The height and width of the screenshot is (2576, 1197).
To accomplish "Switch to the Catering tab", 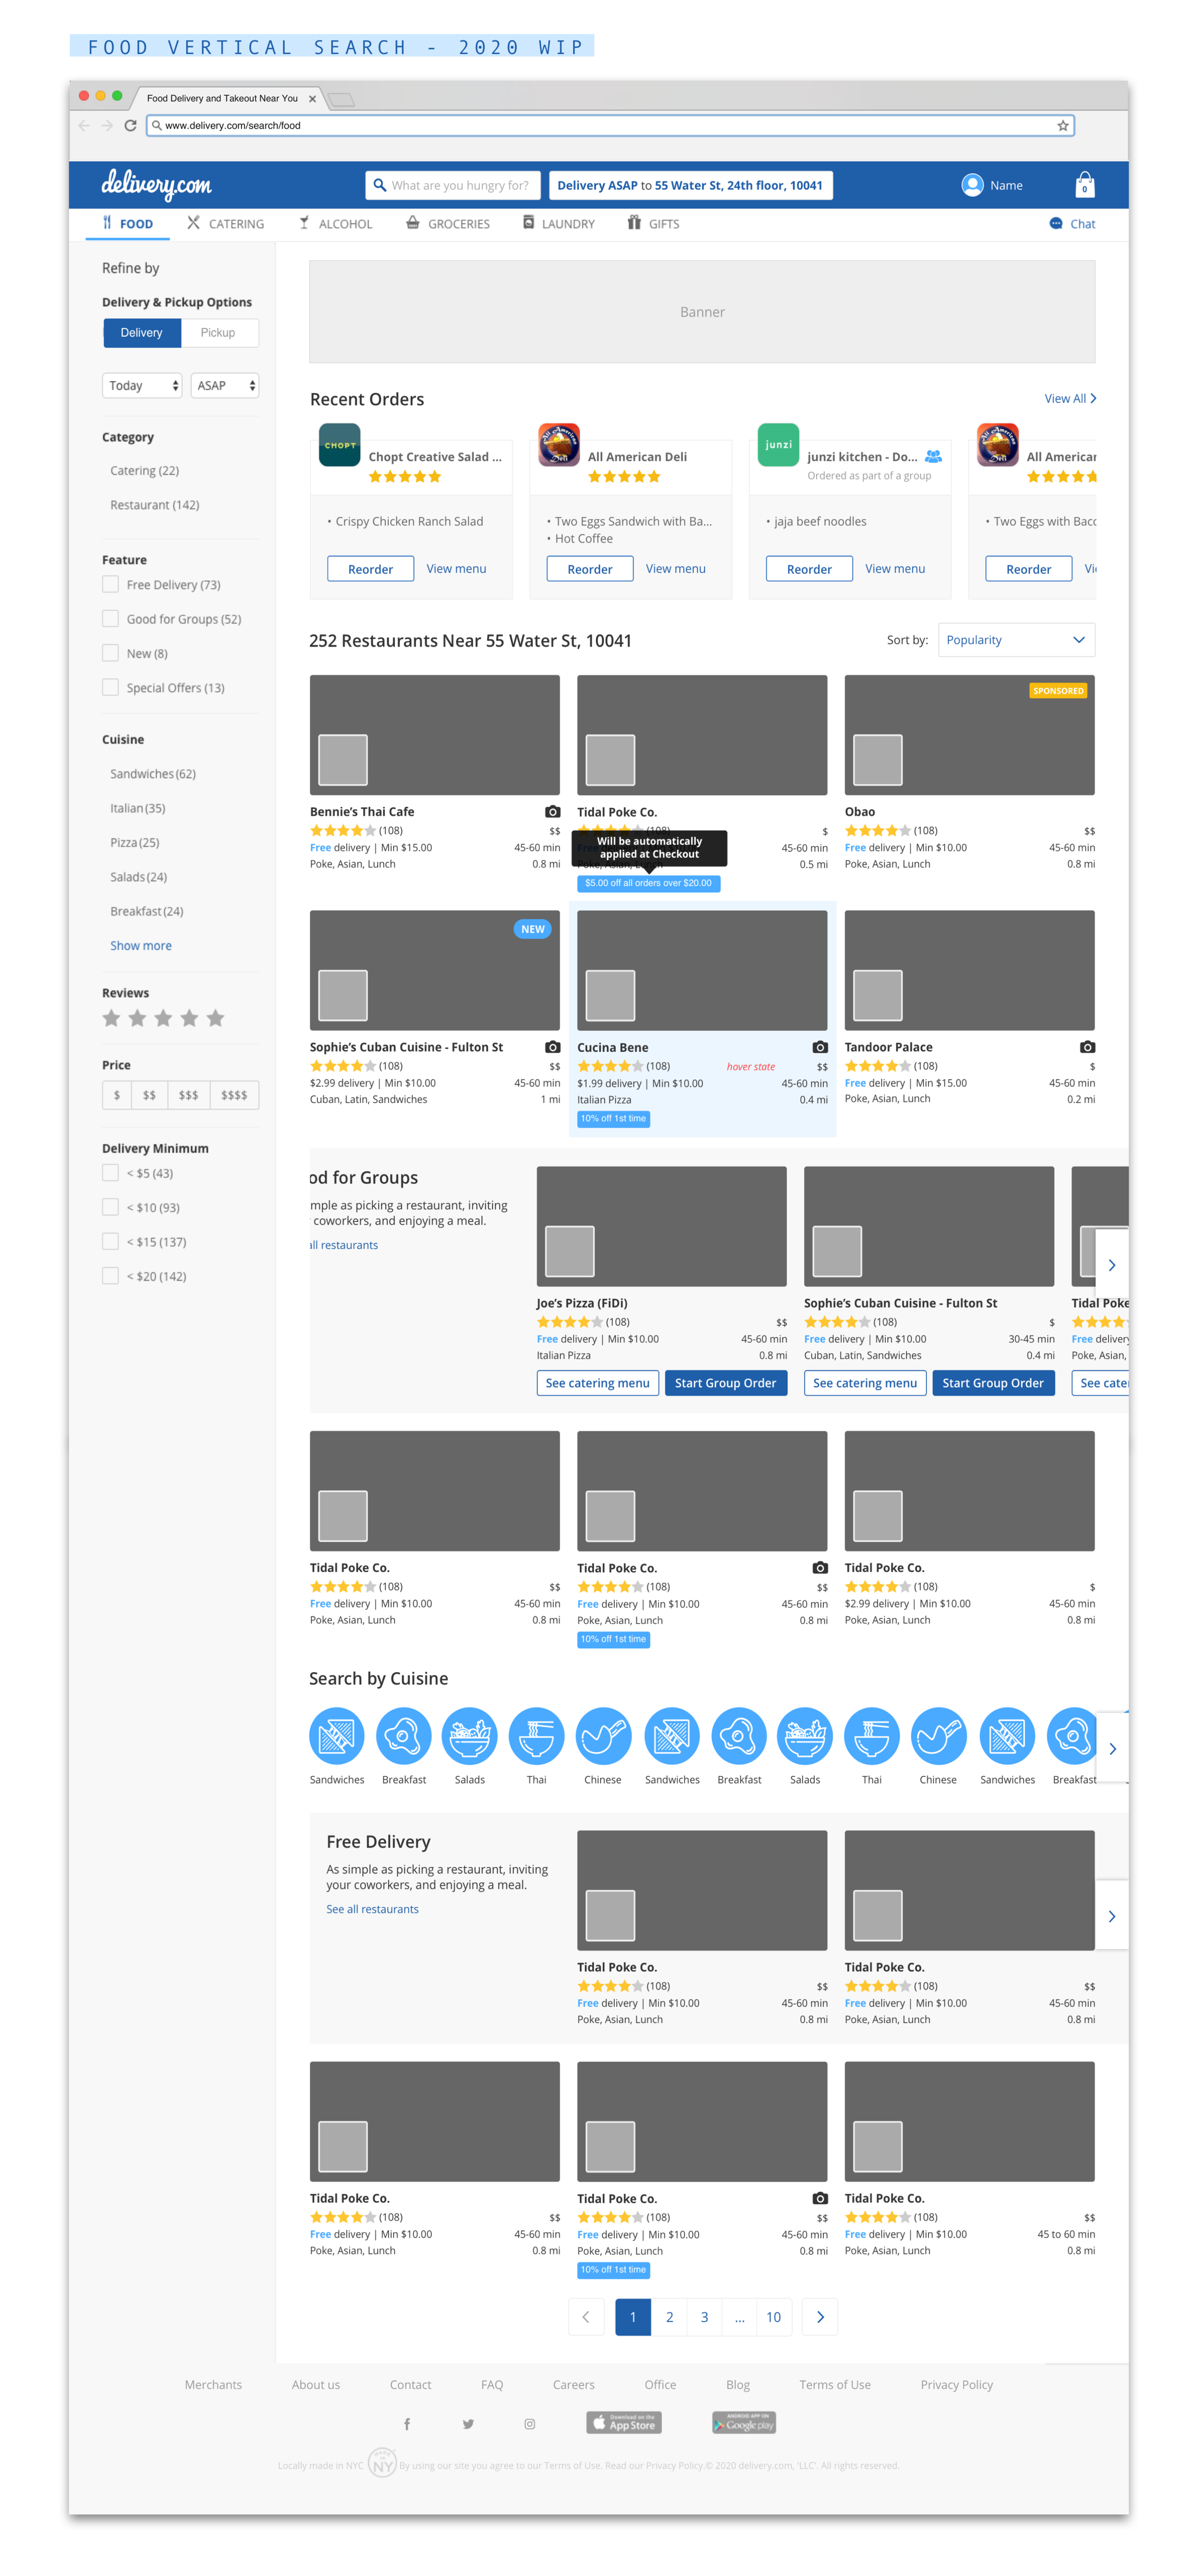I will 225,223.
